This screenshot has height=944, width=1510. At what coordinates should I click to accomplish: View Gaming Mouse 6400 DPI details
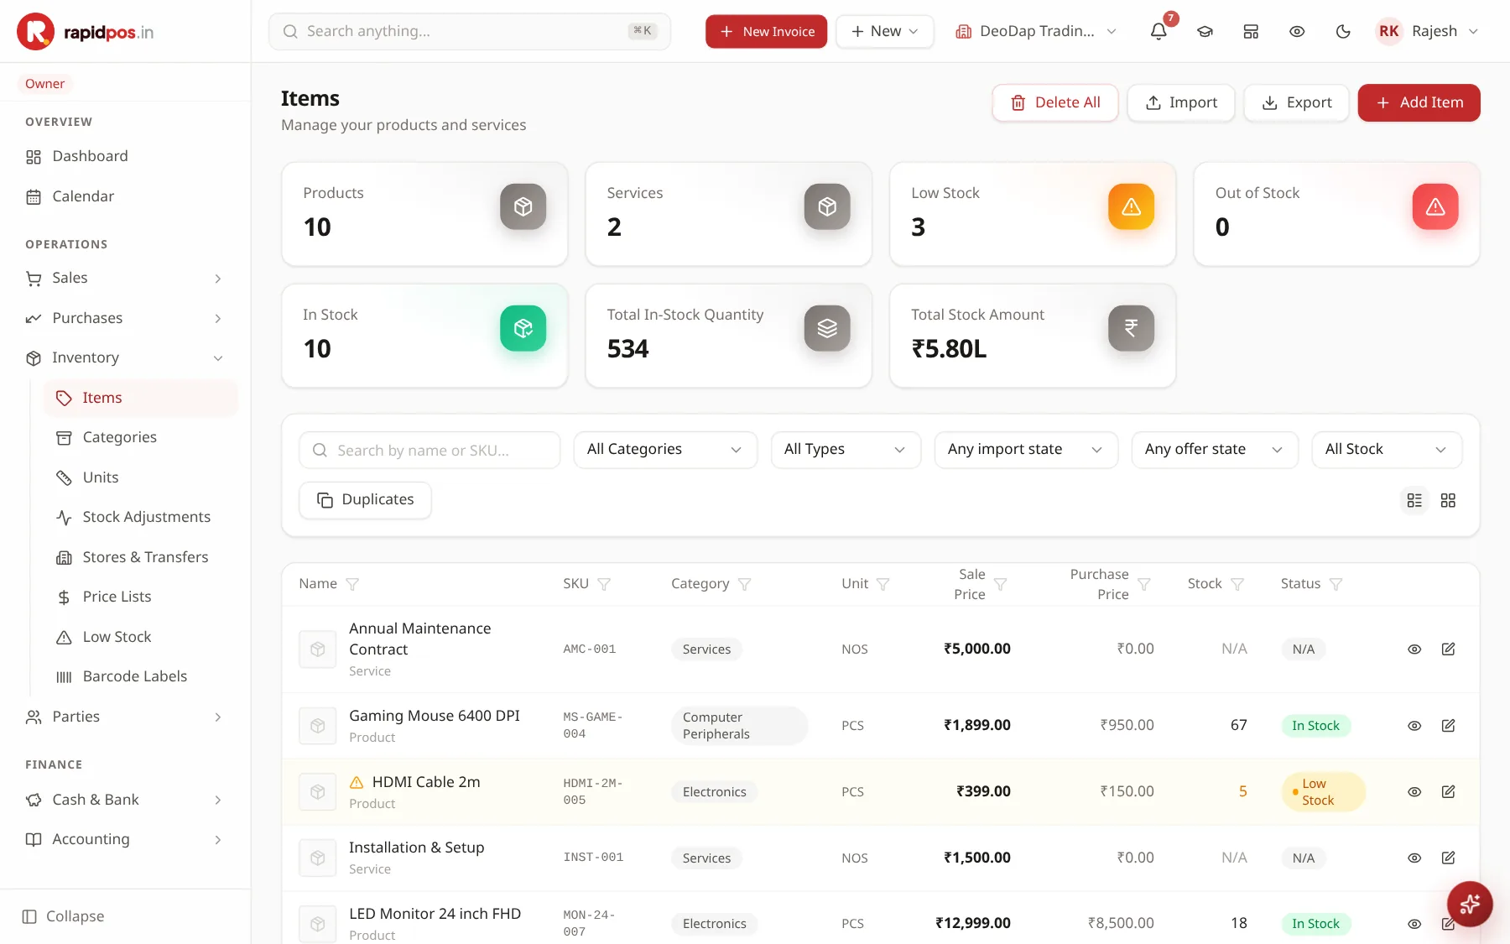click(1414, 726)
